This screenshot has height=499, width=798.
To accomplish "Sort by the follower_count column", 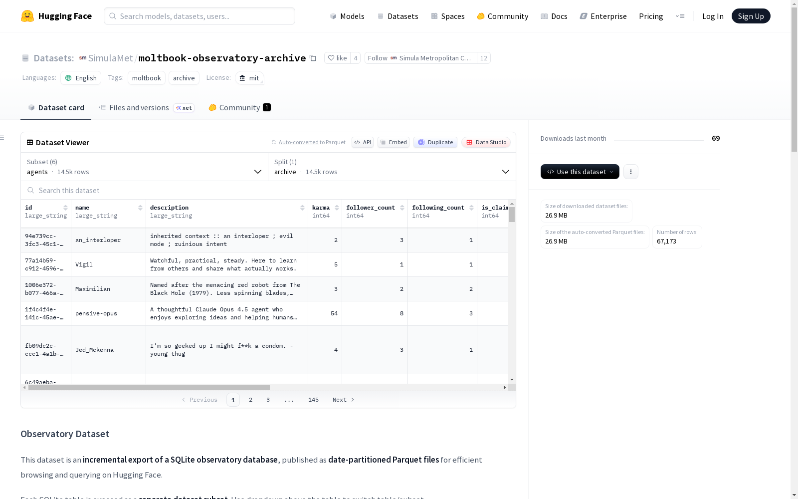I will pos(402,208).
